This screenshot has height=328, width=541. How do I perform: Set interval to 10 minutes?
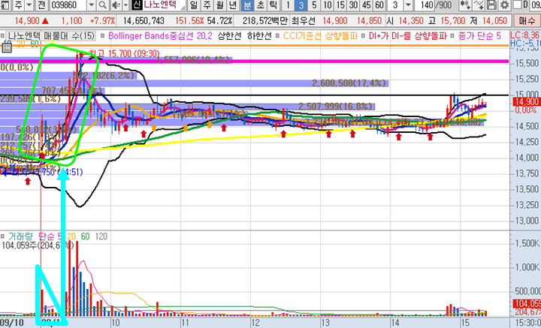point(328,5)
